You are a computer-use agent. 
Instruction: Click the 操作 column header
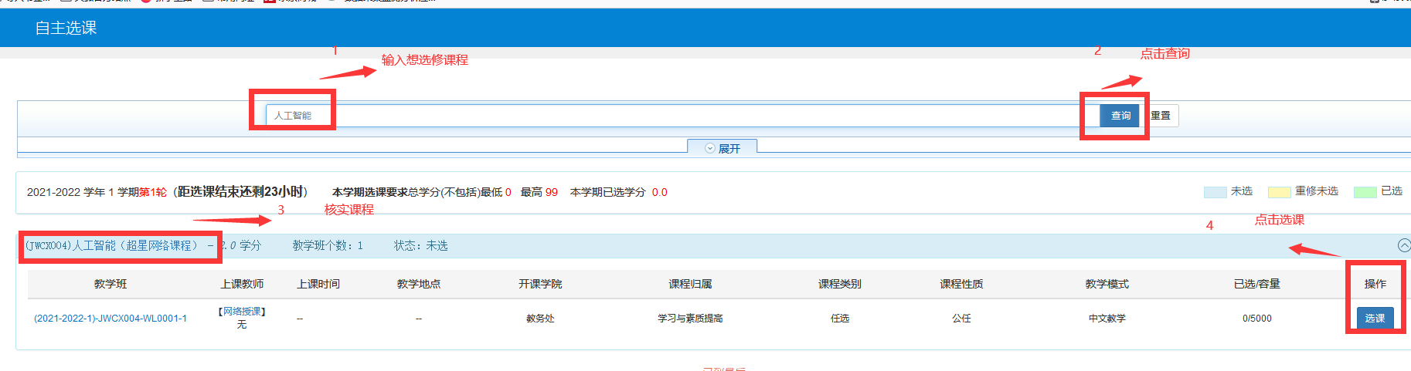tap(1375, 284)
